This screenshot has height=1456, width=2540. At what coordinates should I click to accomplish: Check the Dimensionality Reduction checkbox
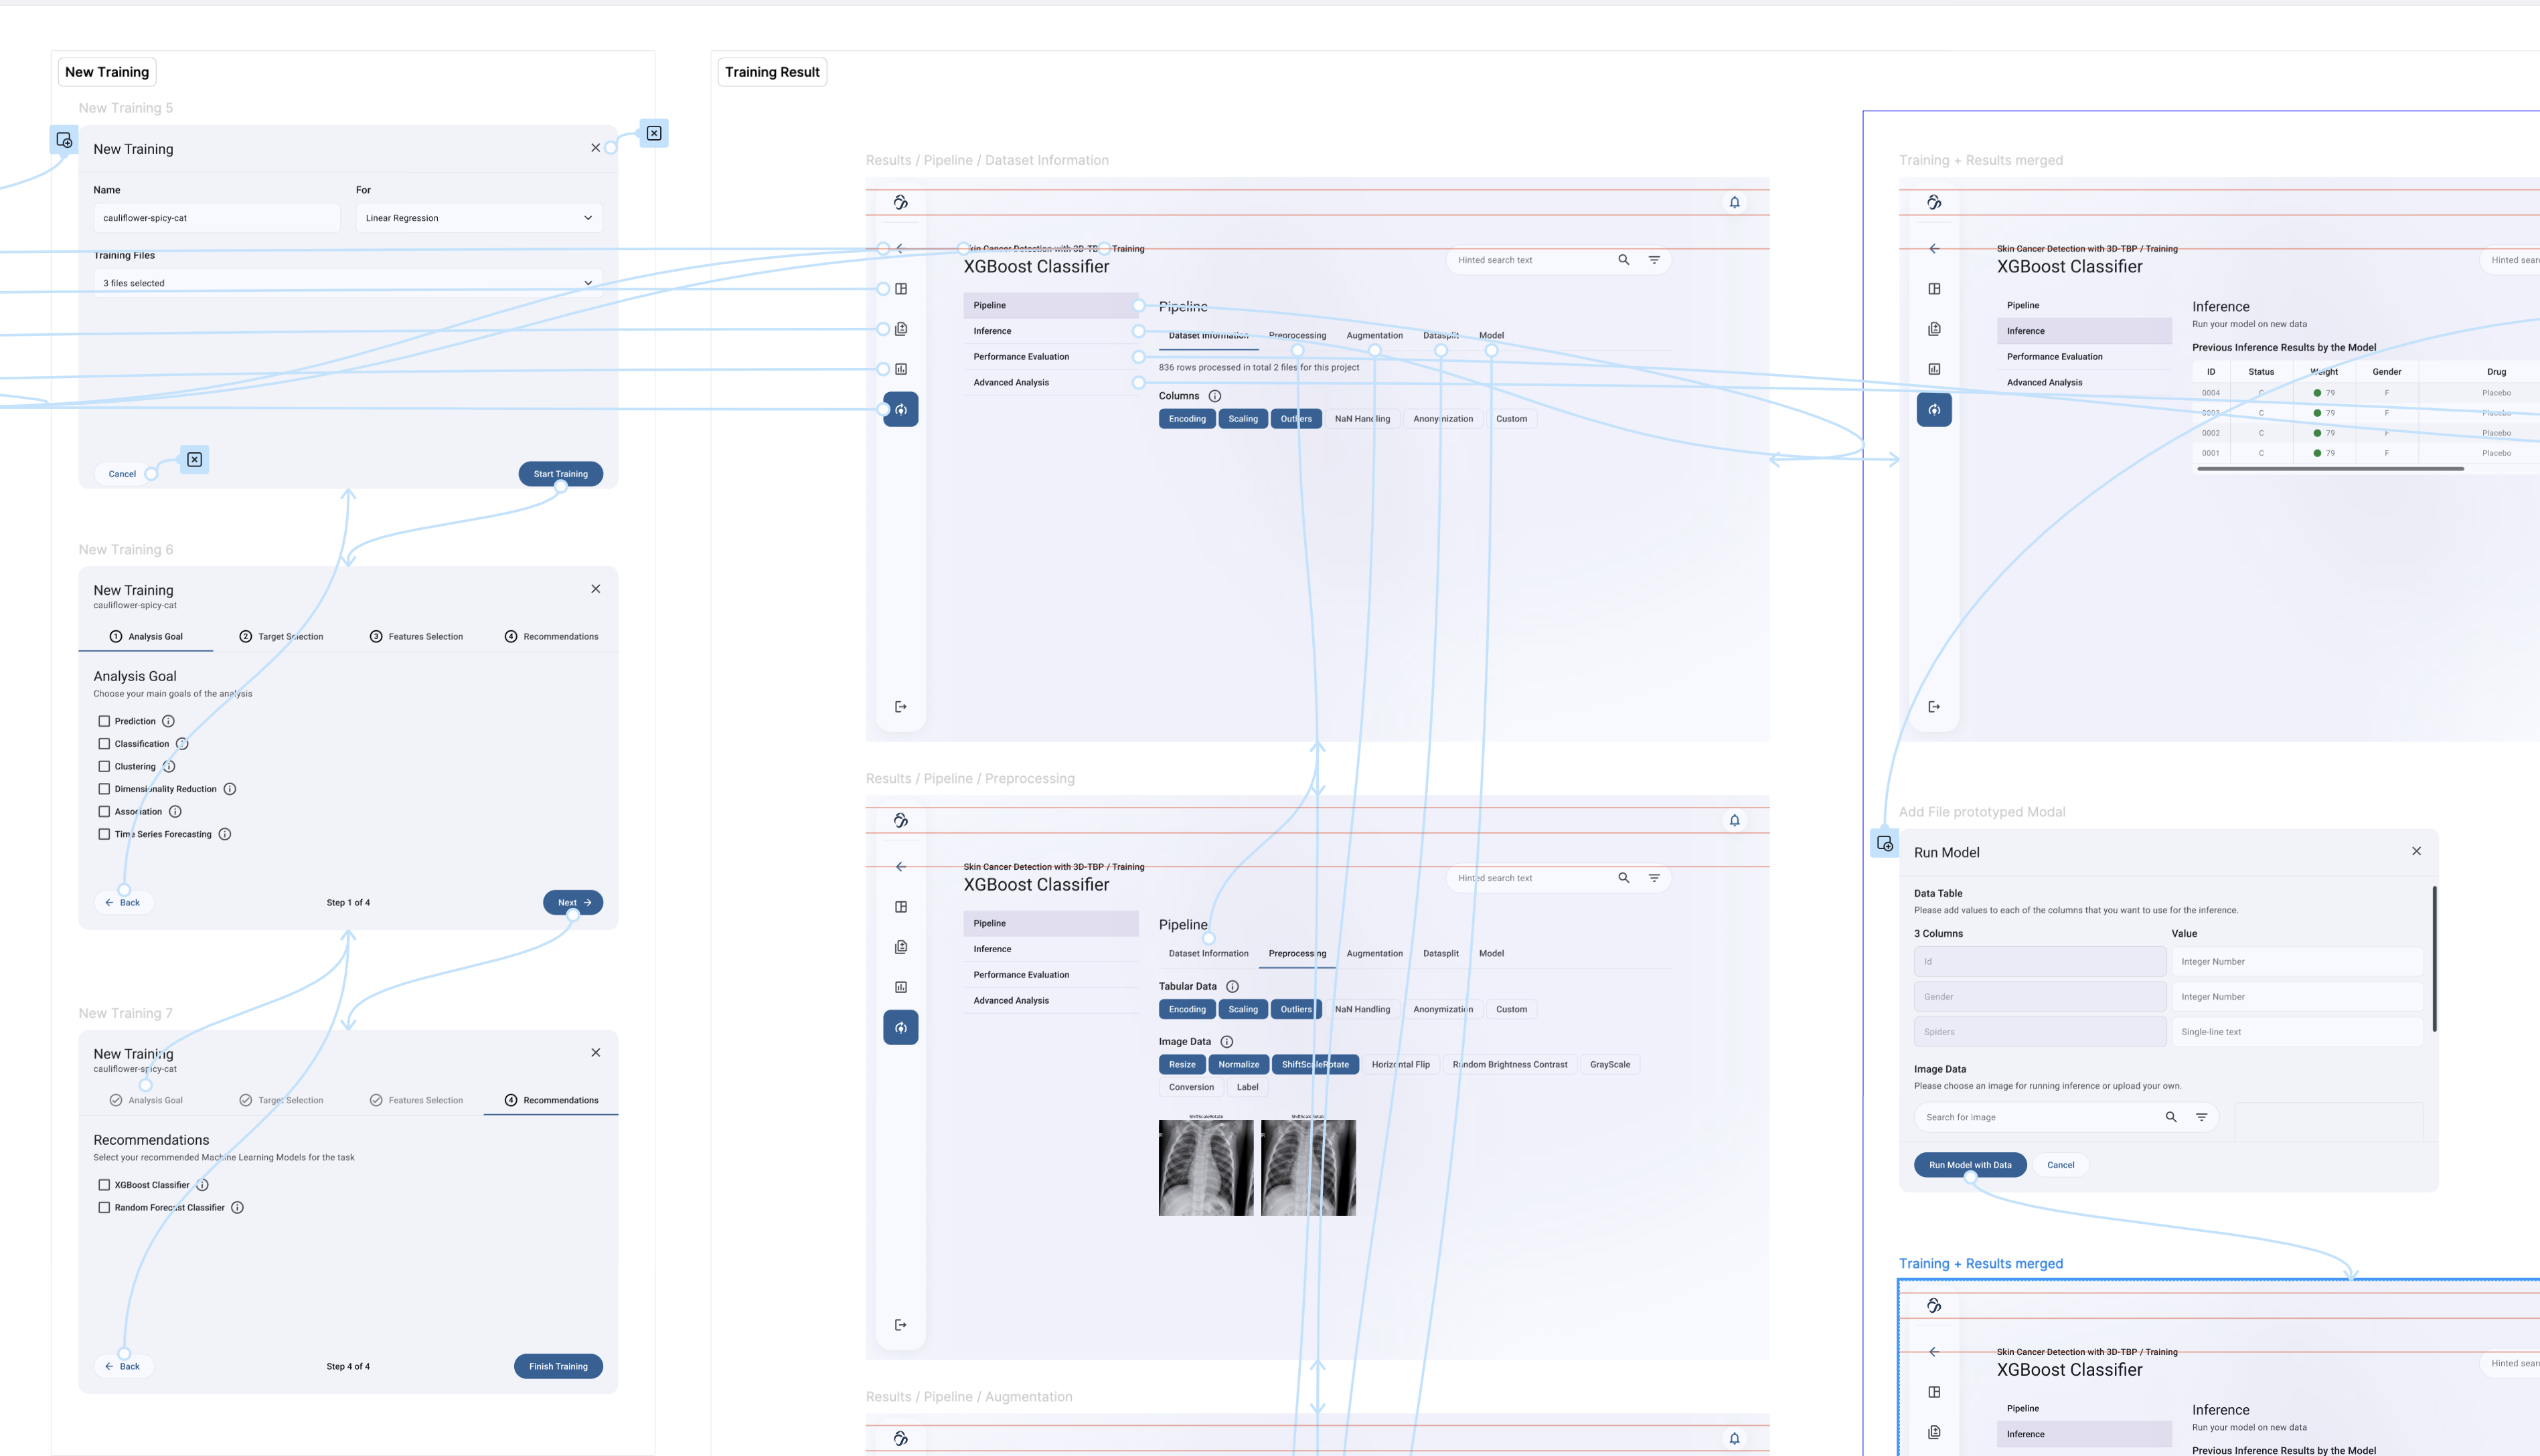click(x=104, y=789)
